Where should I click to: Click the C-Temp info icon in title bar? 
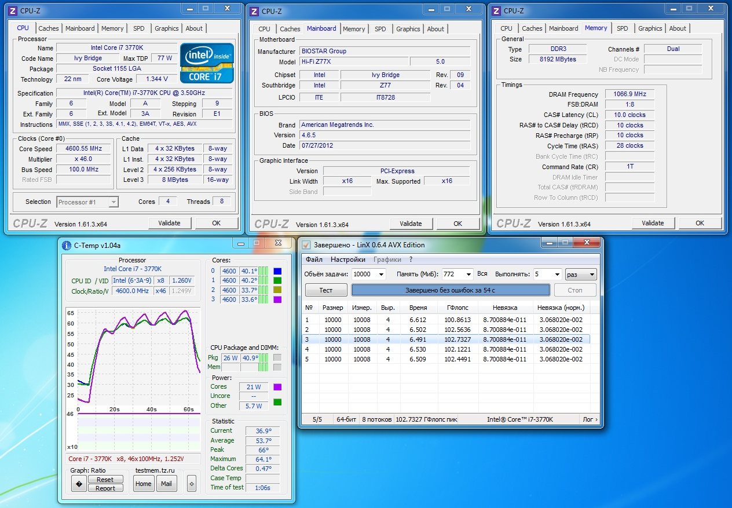pos(67,244)
